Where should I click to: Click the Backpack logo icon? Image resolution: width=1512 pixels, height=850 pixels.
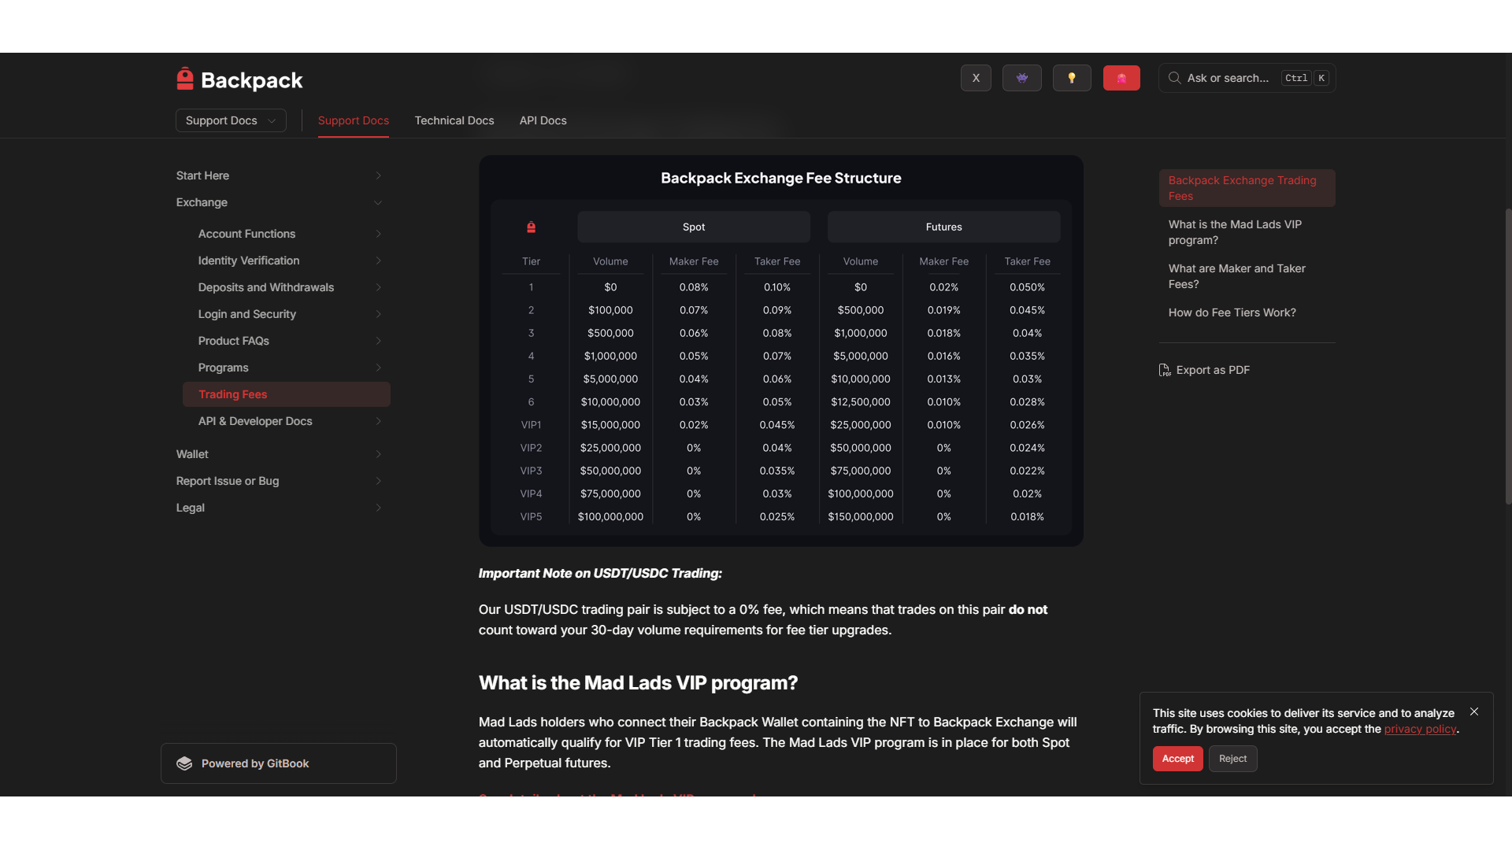tap(185, 79)
